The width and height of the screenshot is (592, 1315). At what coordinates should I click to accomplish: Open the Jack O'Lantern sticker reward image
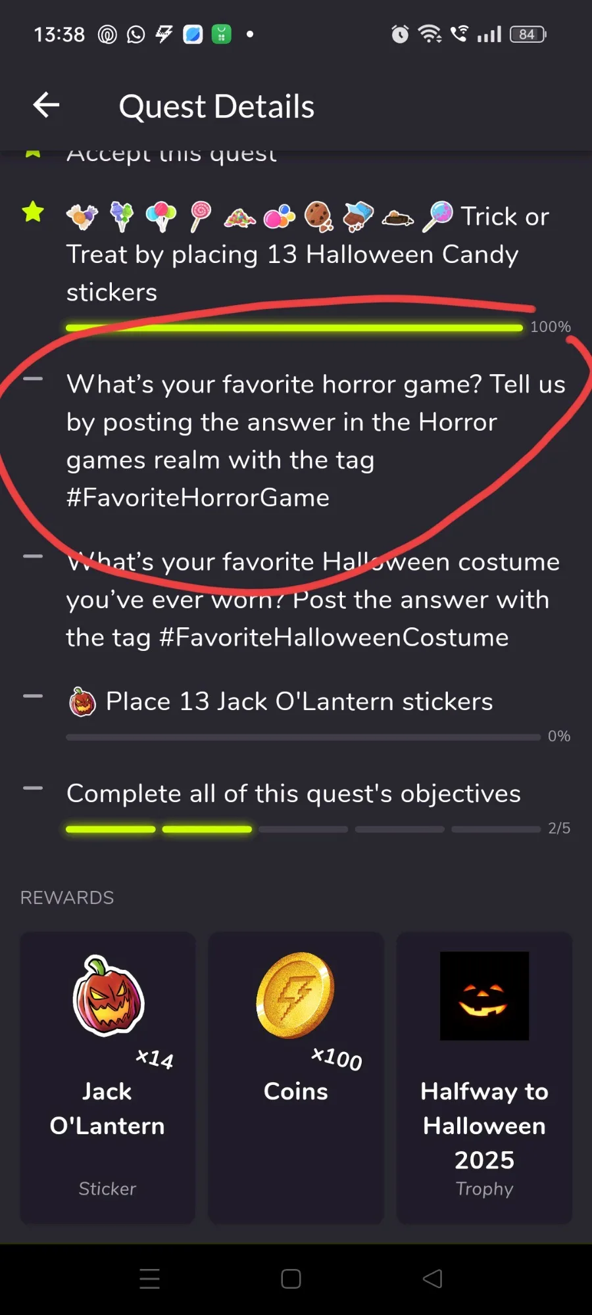[109, 995]
